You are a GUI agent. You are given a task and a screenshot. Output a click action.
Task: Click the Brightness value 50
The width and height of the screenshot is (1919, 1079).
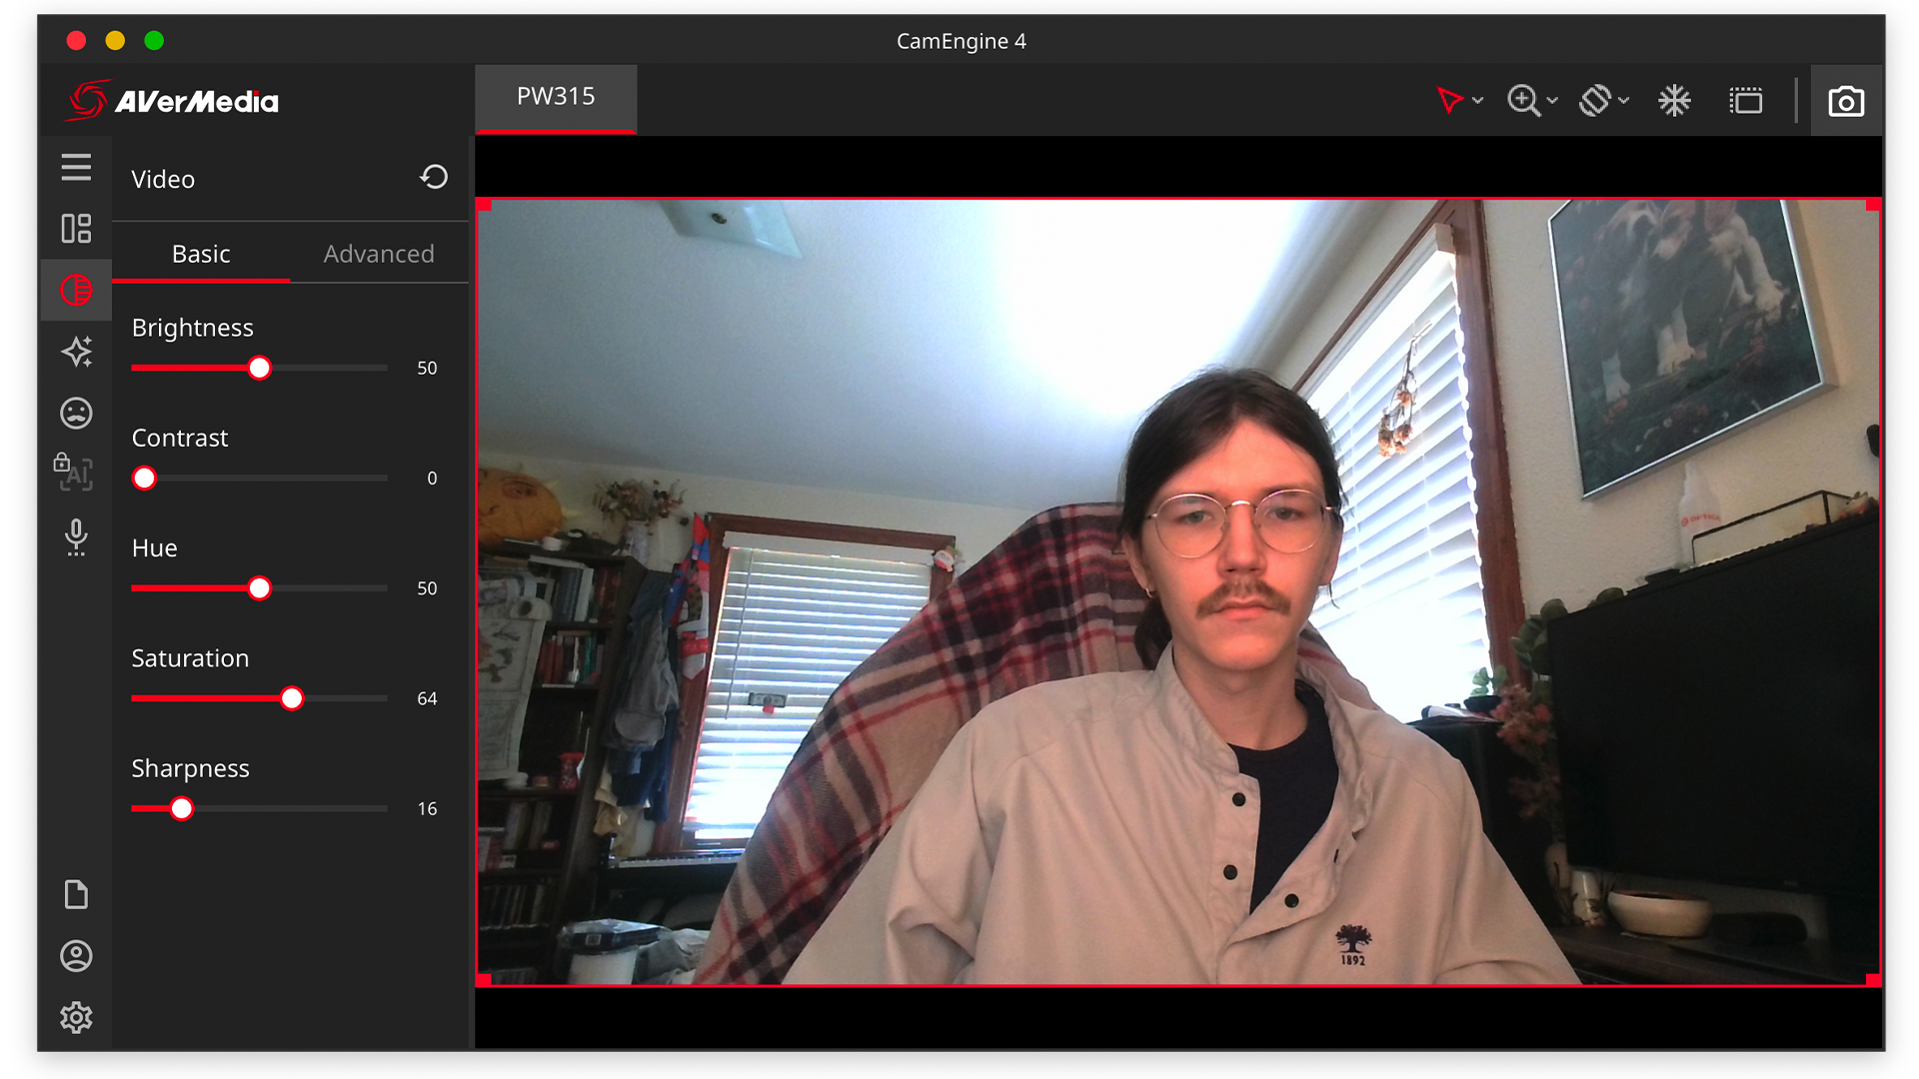click(x=427, y=369)
